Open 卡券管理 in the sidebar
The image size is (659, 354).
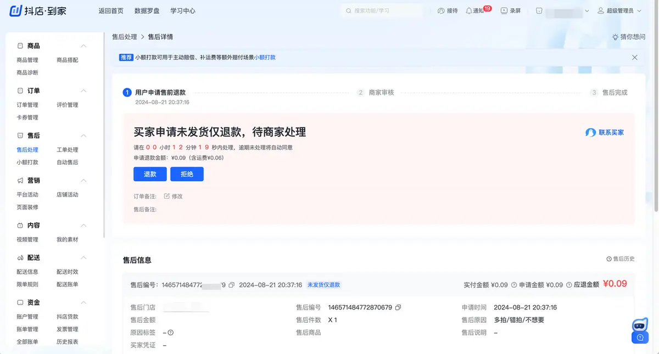[x=27, y=117]
